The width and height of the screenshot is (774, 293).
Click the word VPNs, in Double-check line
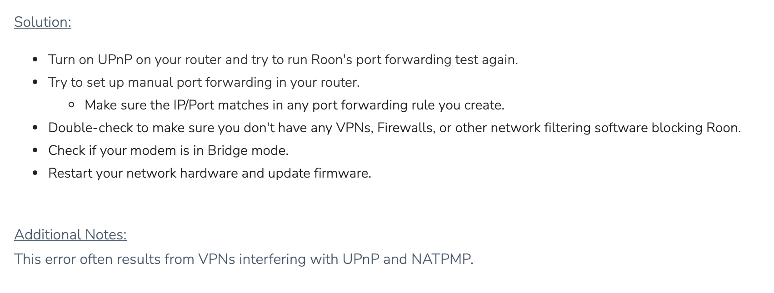(x=355, y=128)
